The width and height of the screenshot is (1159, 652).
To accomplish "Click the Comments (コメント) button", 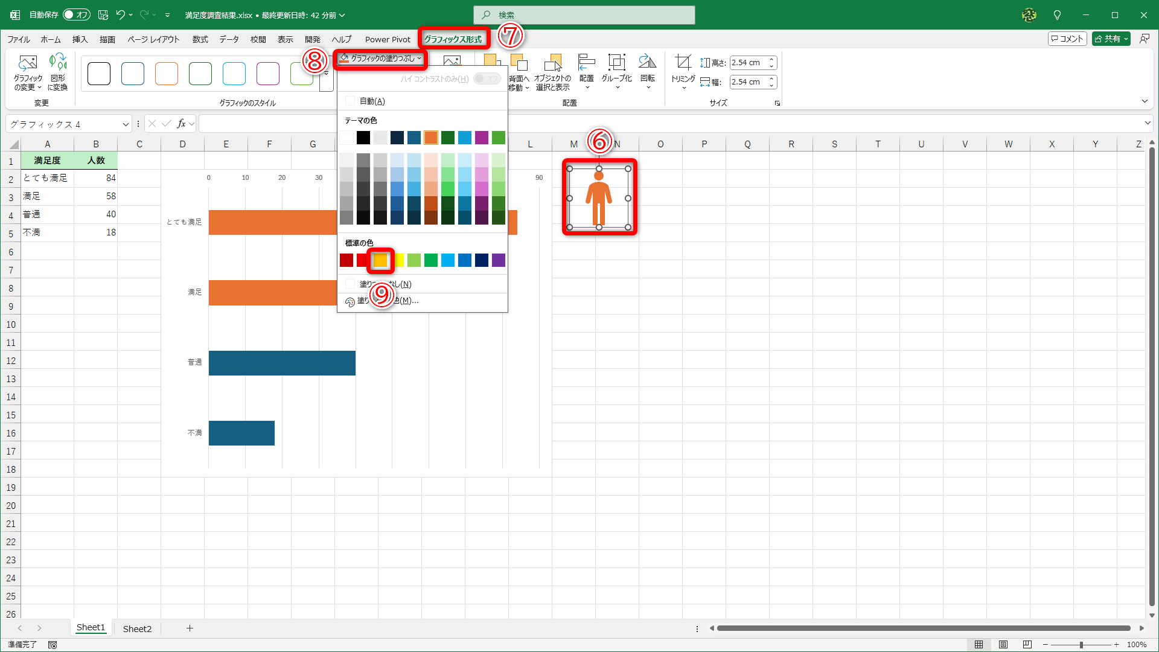I will [1067, 39].
